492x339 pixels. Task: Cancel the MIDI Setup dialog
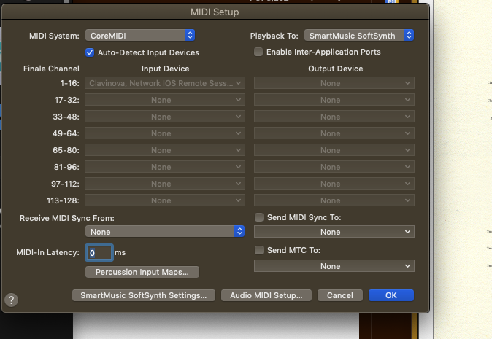coord(340,295)
